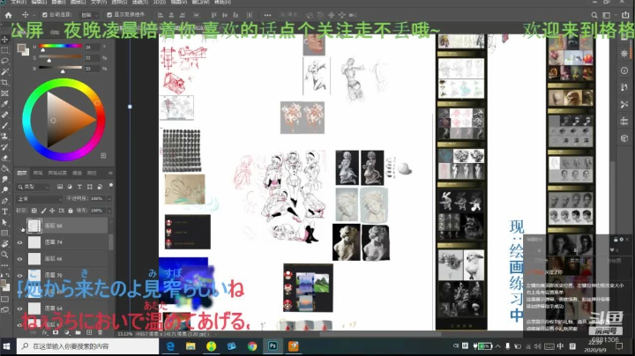Switch to 通道 channels tab
The image size is (635, 356).
77,173
